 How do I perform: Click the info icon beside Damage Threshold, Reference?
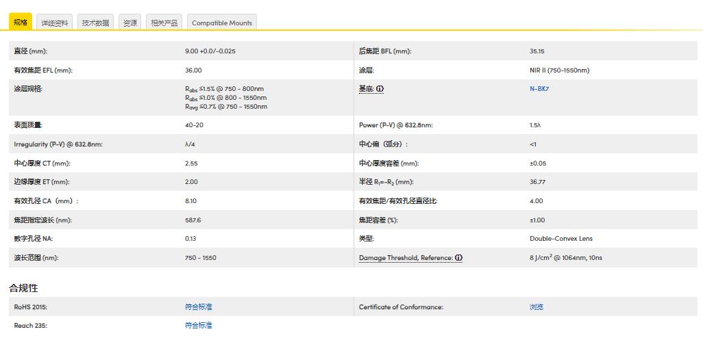point(458,258)
